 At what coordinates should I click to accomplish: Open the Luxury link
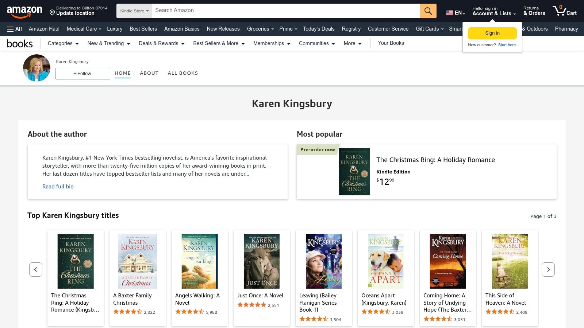coord(115,29)
